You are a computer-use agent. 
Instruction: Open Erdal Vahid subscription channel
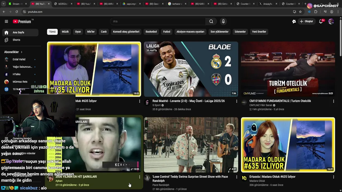pyautogui.click(x=20, y=59)
